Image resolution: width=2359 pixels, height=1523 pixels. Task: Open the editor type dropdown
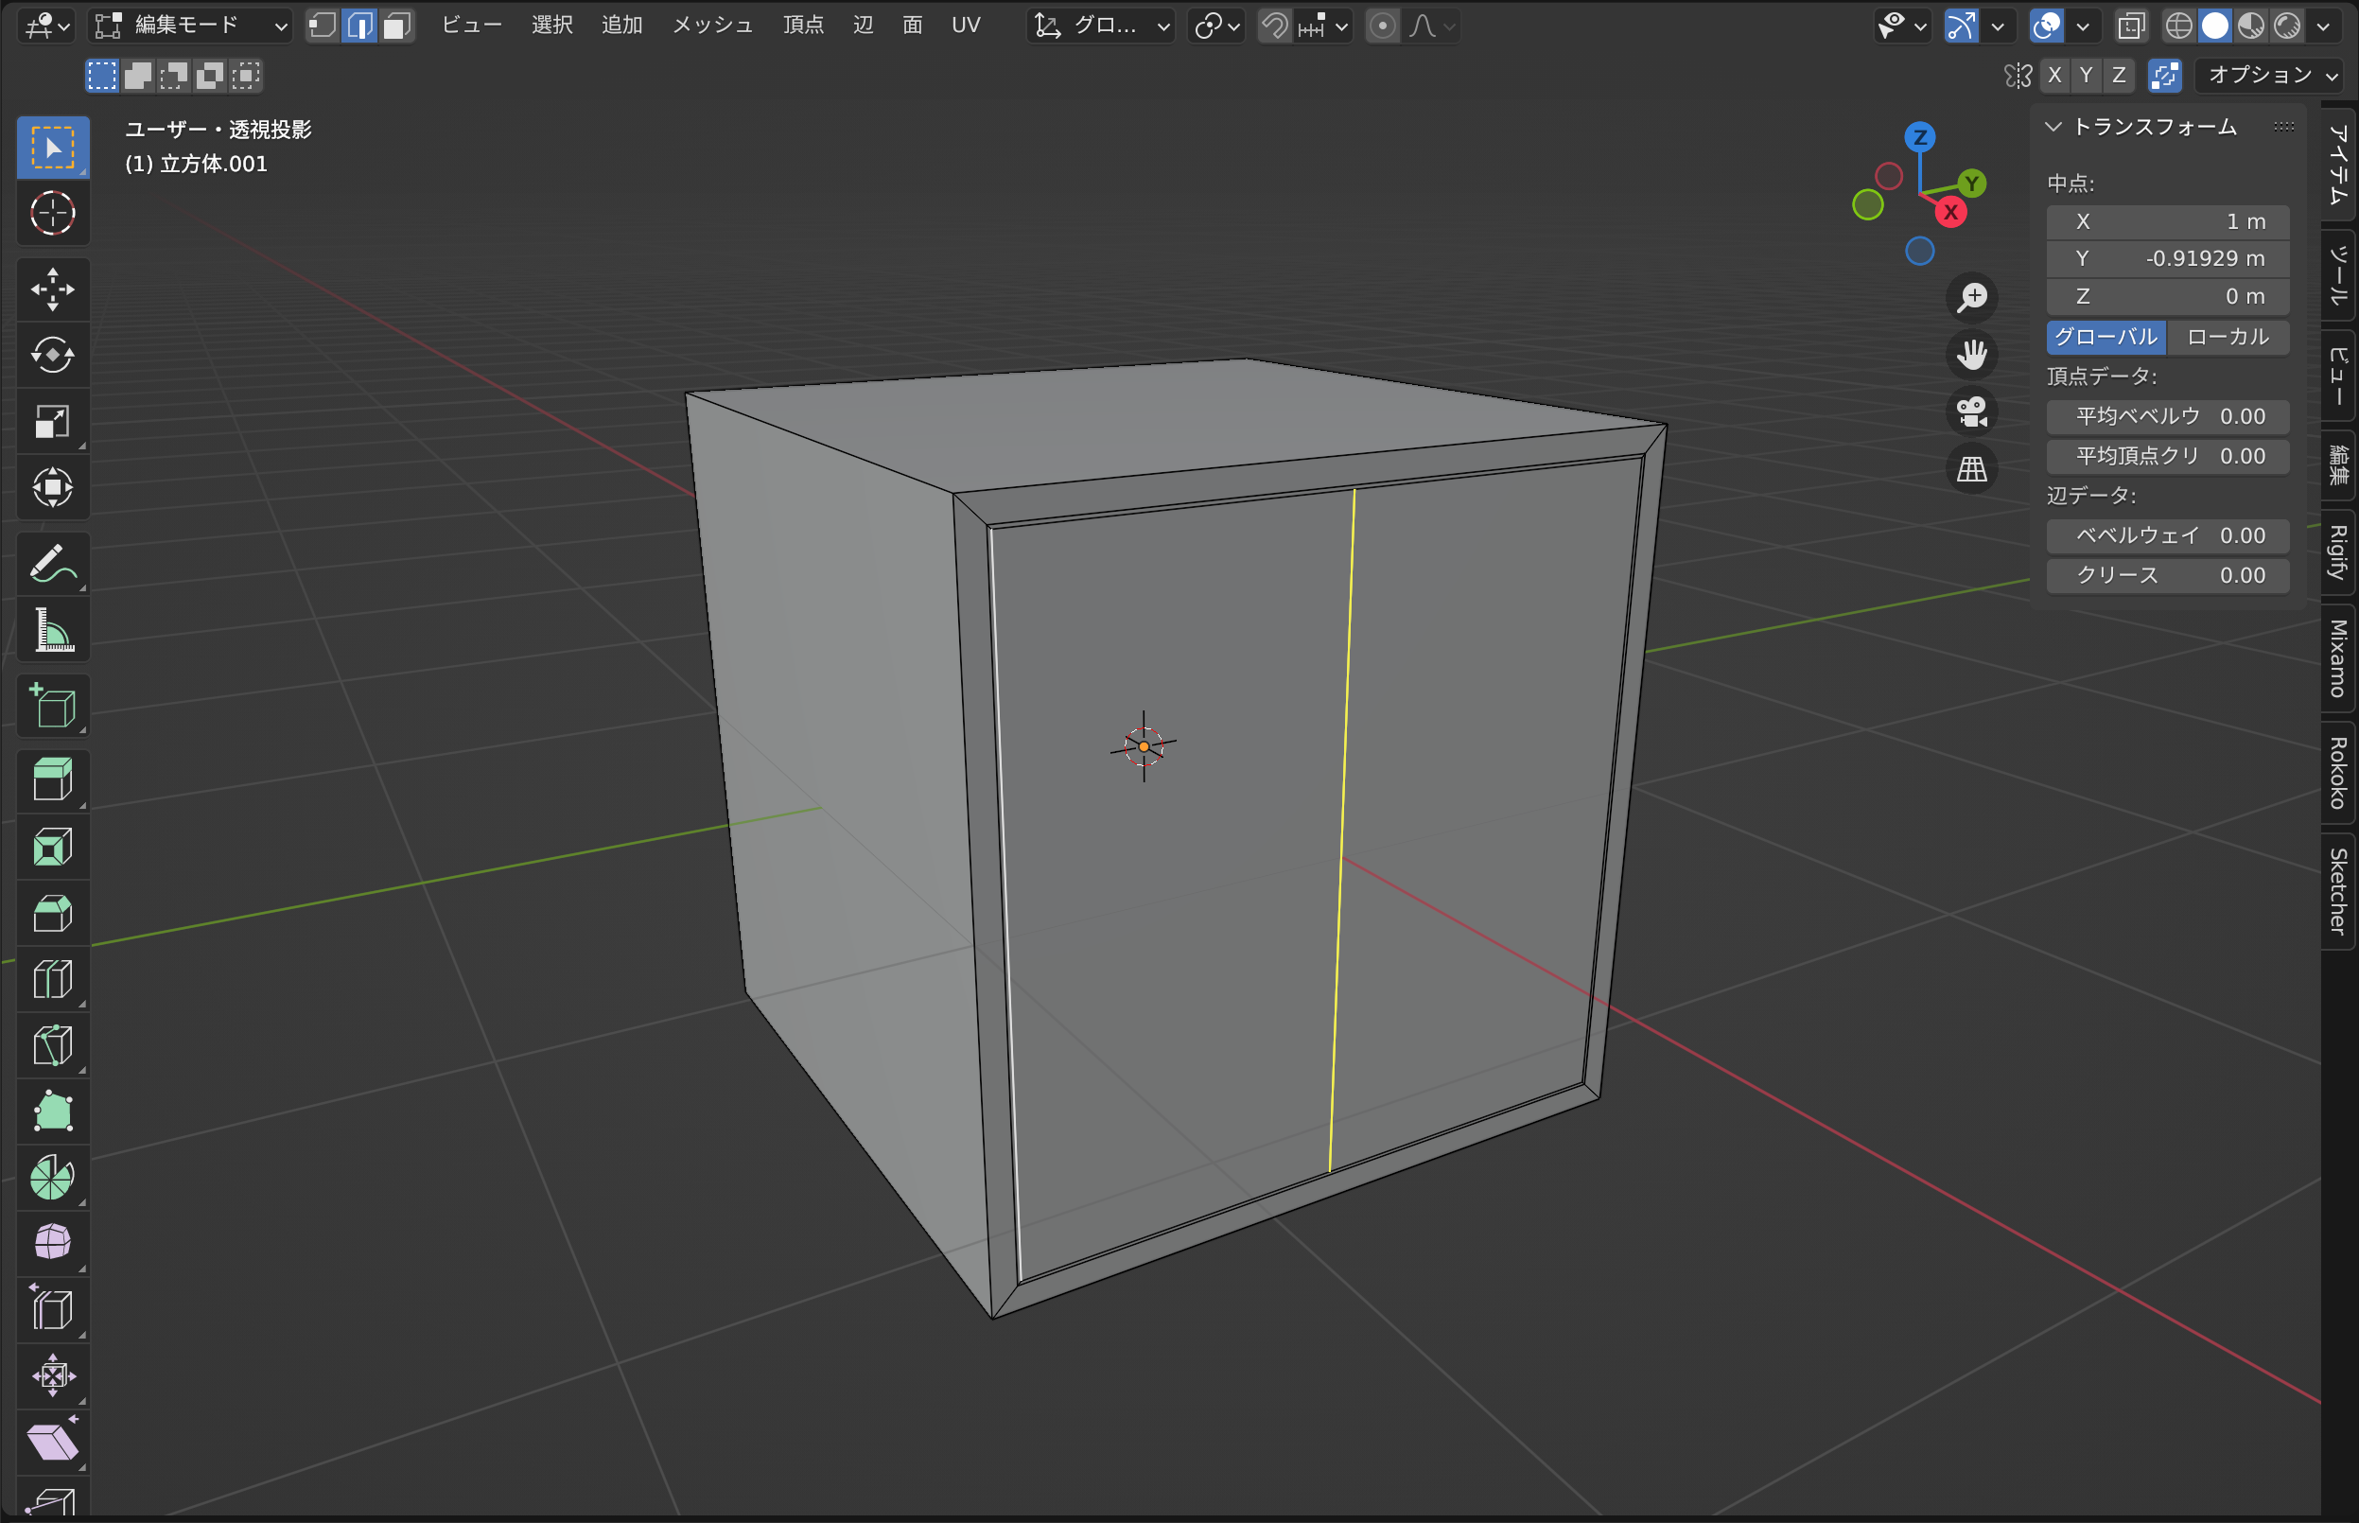click(x=46, y=25)
